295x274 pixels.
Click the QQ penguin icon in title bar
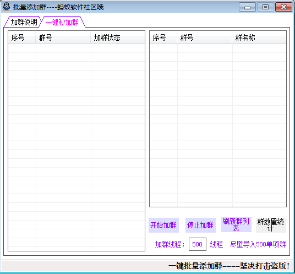(x=7, y=7)
